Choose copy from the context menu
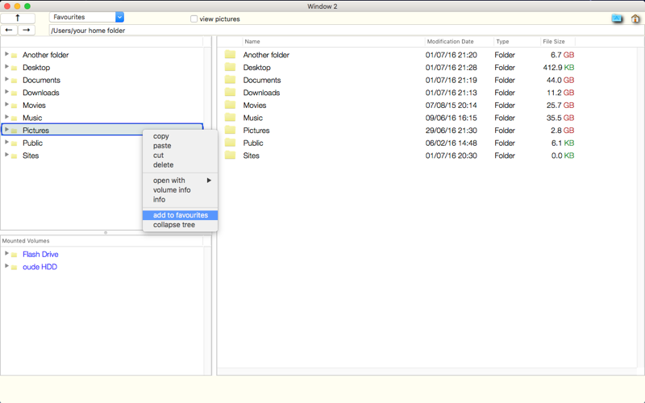 [x=180, y=136]
